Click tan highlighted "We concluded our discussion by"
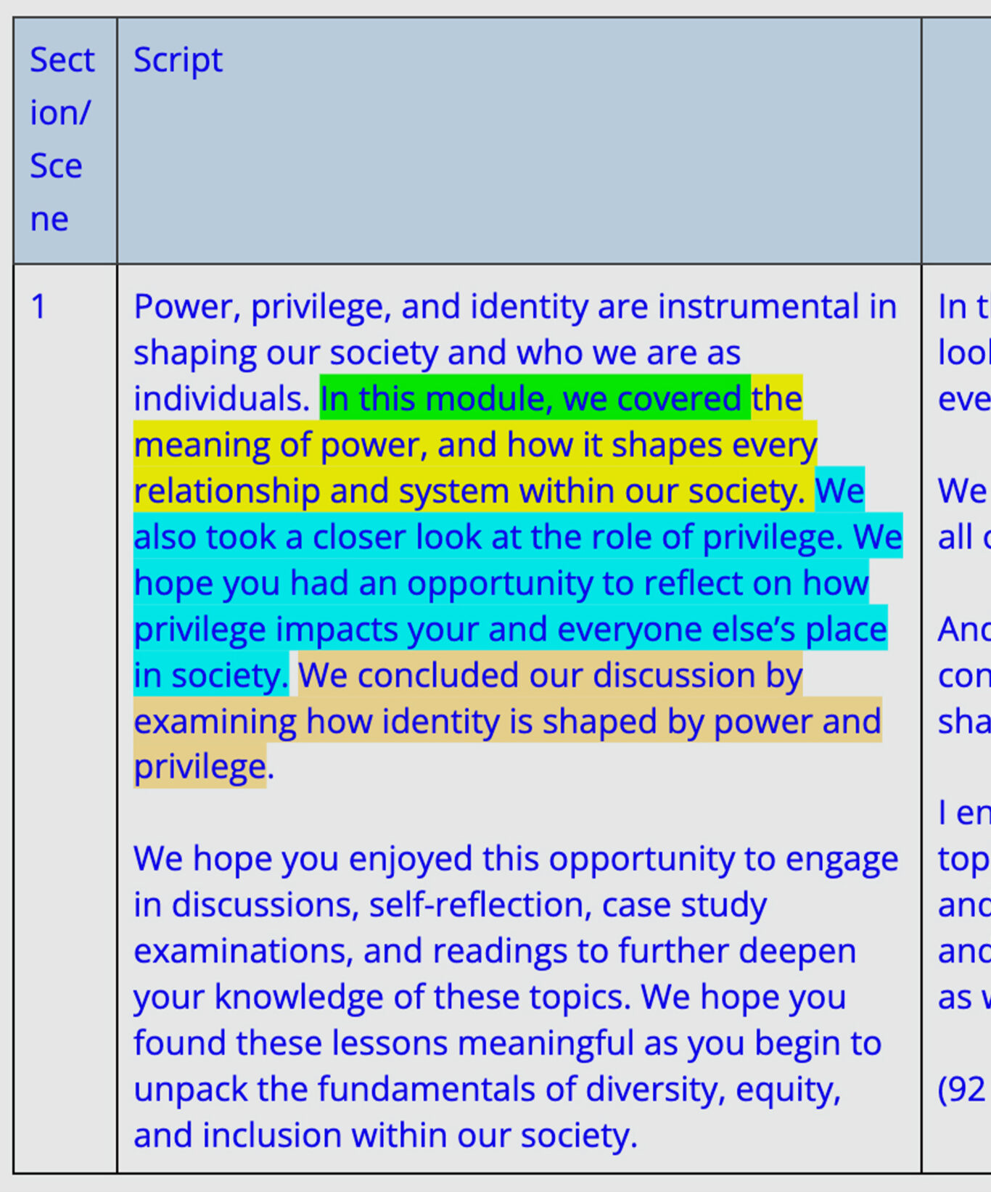The height and width of the screenshot is (1192, 991). tap(549, 675)
